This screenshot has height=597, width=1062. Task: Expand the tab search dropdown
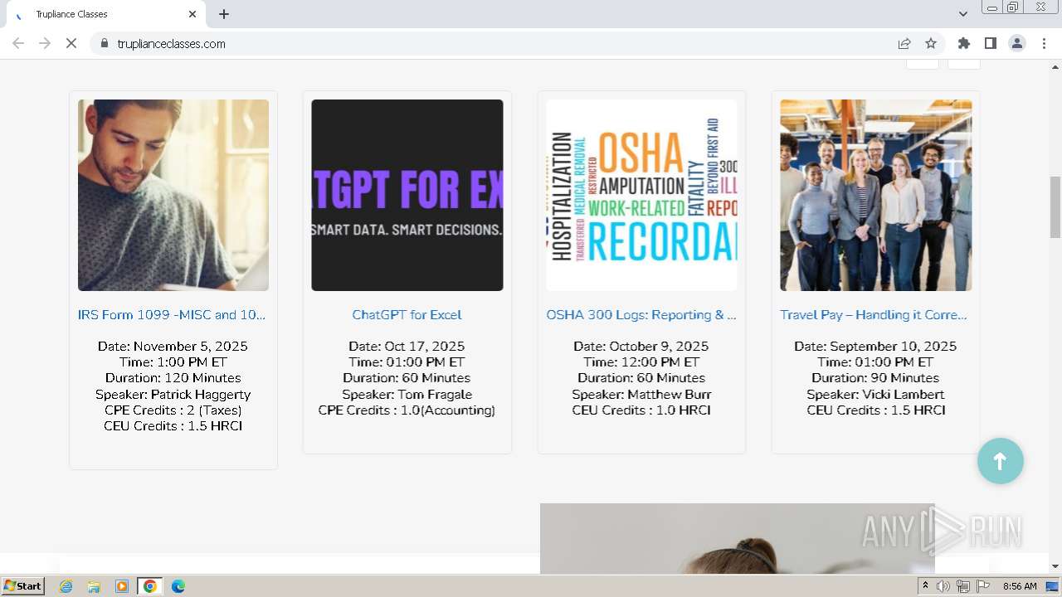(962, 14)
